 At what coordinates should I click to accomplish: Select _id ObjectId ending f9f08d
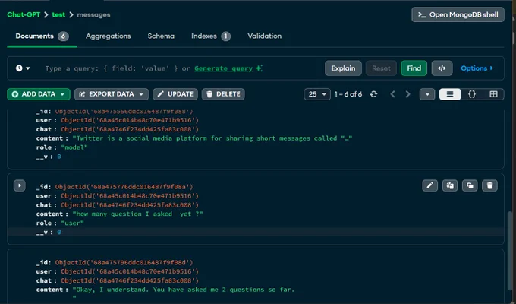(124, 263)
